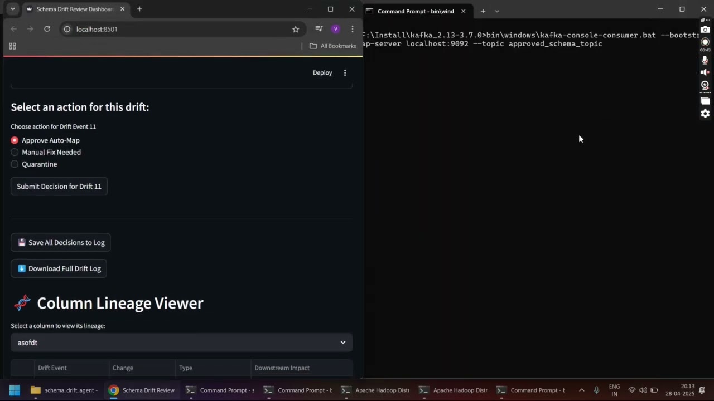Choose the Quarantine radio option
The width and height of the screenshot is (714, 401).
pyautogui.click(x=34, y=164)
